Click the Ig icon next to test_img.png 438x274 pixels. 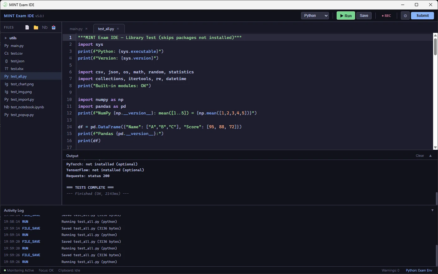click(x=7, y=92)
